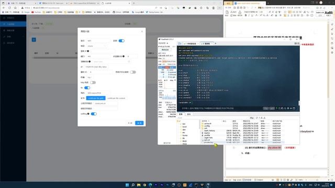Viewport: 335px width, 188px height.
Task: Click the terminal vertical scrollbar
Action: pyautogui.click(x=299, y=103)
